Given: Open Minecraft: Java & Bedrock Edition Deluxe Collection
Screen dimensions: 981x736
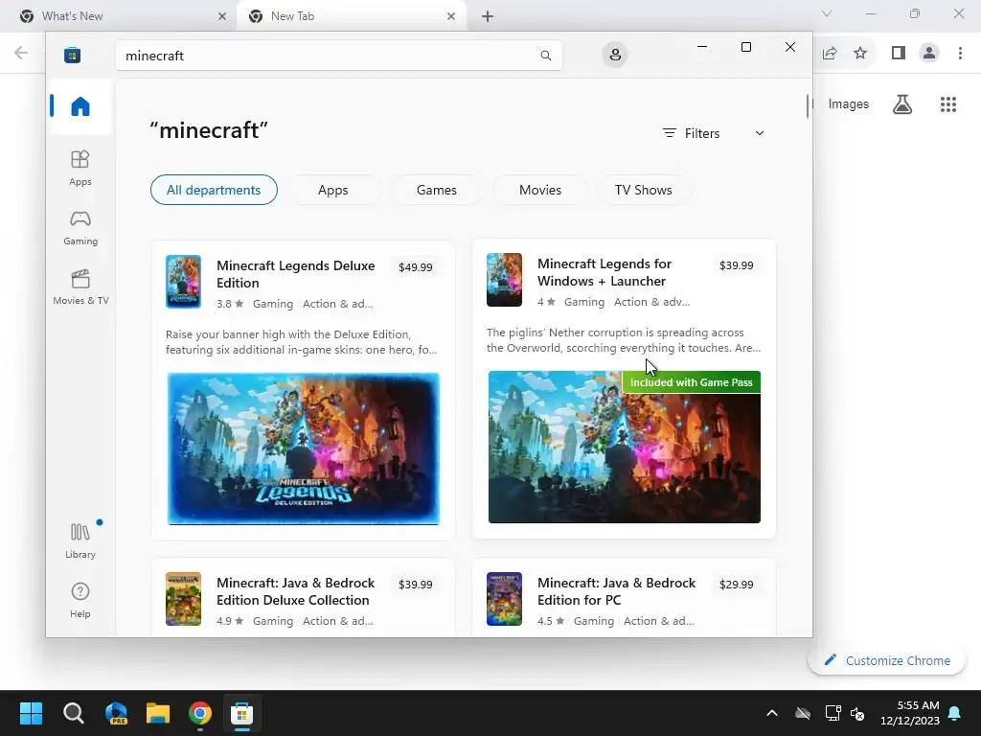Looking at the screenshot, I should 296,591.
